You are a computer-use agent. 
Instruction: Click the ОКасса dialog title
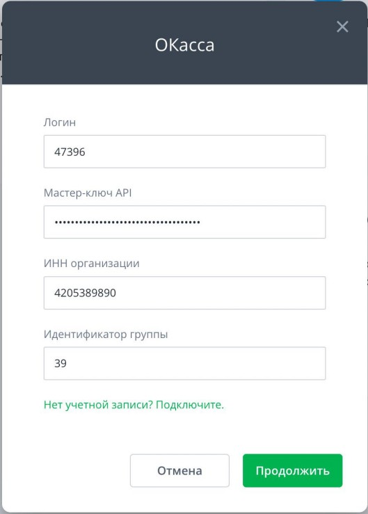pos(184,45)
